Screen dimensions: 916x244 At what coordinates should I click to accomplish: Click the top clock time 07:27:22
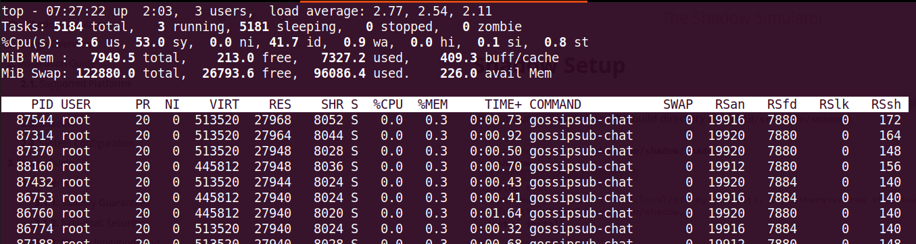[76, 12]
